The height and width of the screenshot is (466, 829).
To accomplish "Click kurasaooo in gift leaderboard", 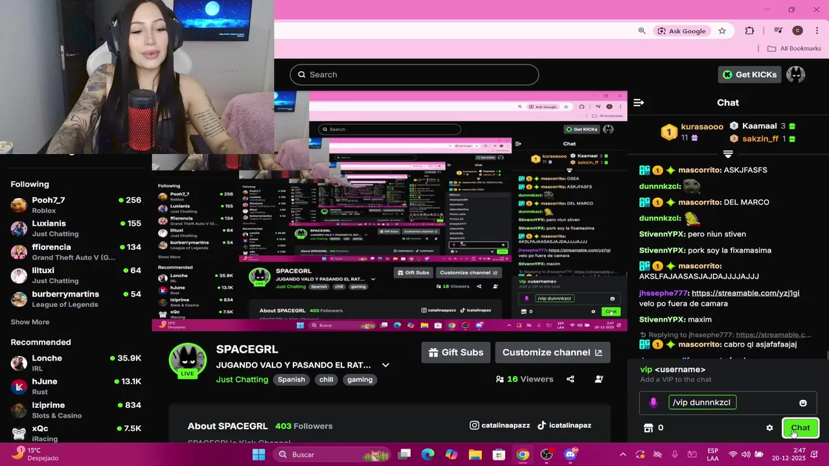I will click(702, 127).
